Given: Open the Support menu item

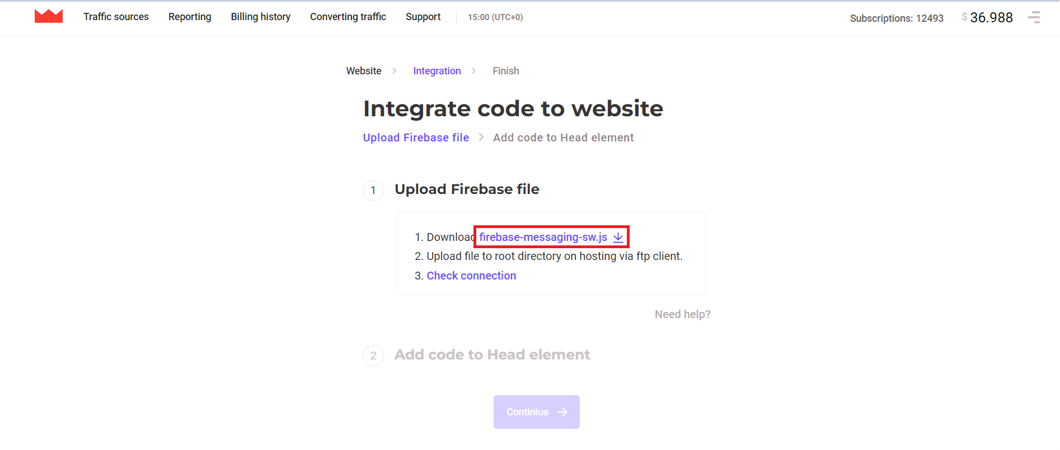Looking at the screenshot, I should tap(423, 17).
